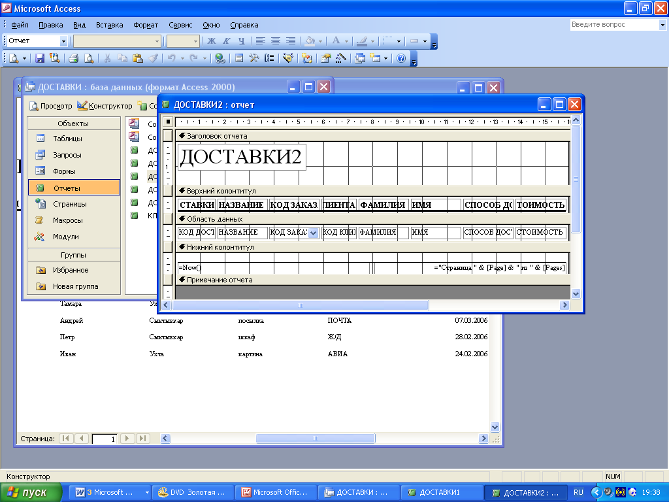Open the Вид menu
Image resolution: width=669 pixels, height=502 pixels.
point(79,25)
